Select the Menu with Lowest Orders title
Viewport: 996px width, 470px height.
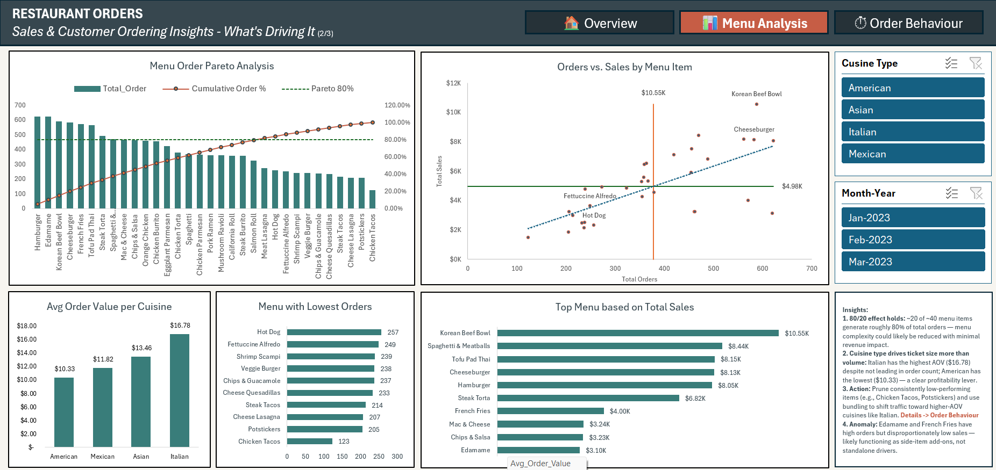[x=315, y=306]
